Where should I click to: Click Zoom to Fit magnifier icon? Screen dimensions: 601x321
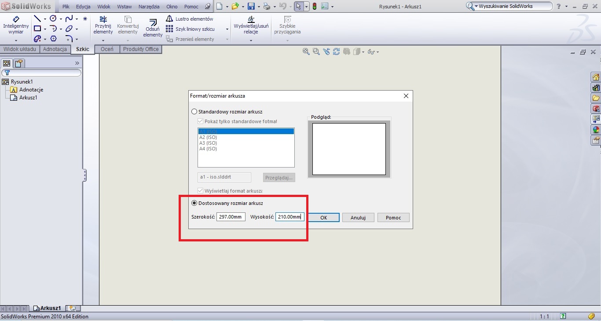tap(306, 51)
